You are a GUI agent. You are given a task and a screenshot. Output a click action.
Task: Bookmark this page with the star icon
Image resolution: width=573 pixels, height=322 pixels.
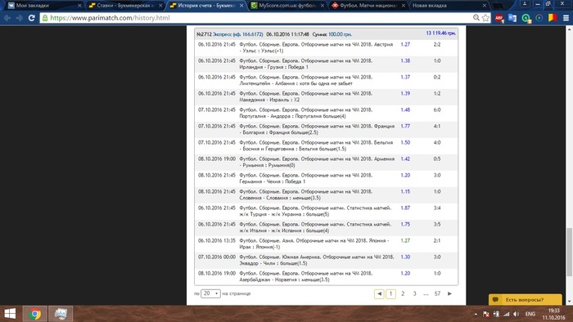(485, 18)
